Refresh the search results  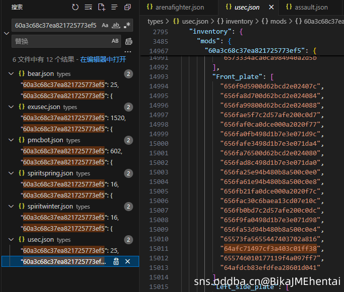tap(75, 8)
